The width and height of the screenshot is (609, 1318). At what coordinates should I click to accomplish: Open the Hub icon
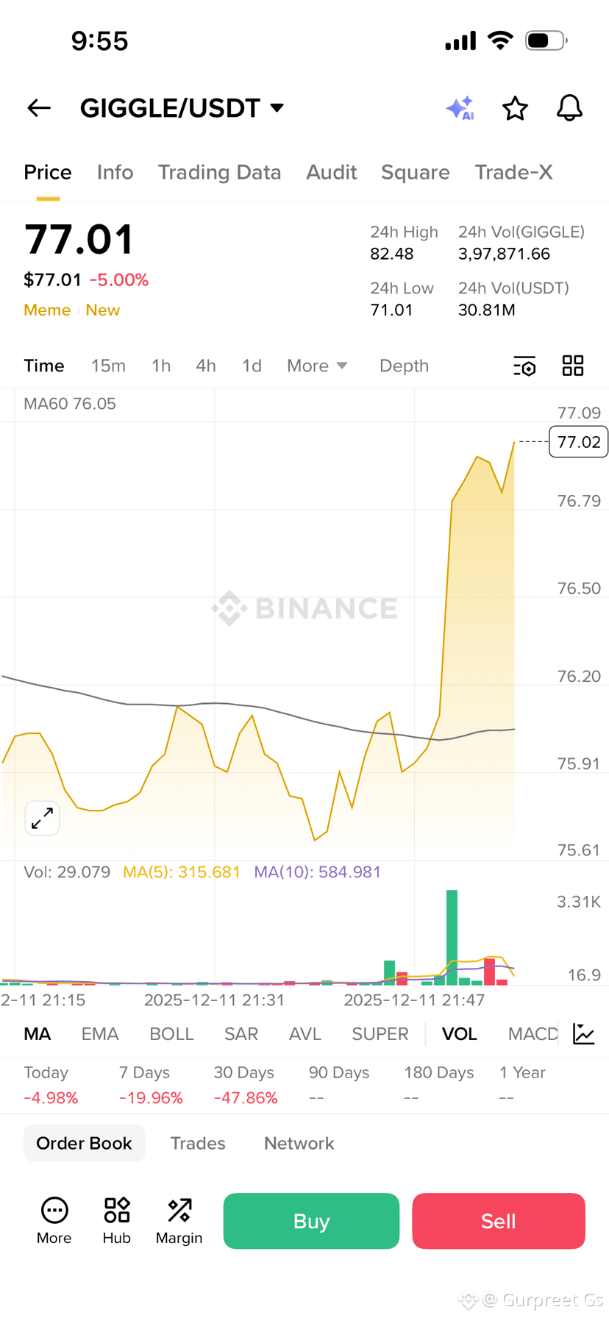pyautogui.click(x=117, y=1221)
